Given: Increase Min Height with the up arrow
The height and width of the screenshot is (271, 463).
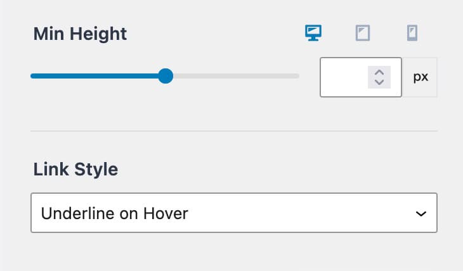Looking at the screenshot, I should click(x=379, y=72).
